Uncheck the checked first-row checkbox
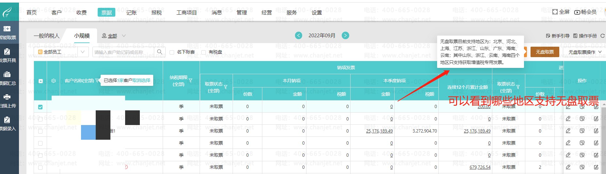Viewport: 606px width, 174px height. pyautogui.click(x=40, y=107)
